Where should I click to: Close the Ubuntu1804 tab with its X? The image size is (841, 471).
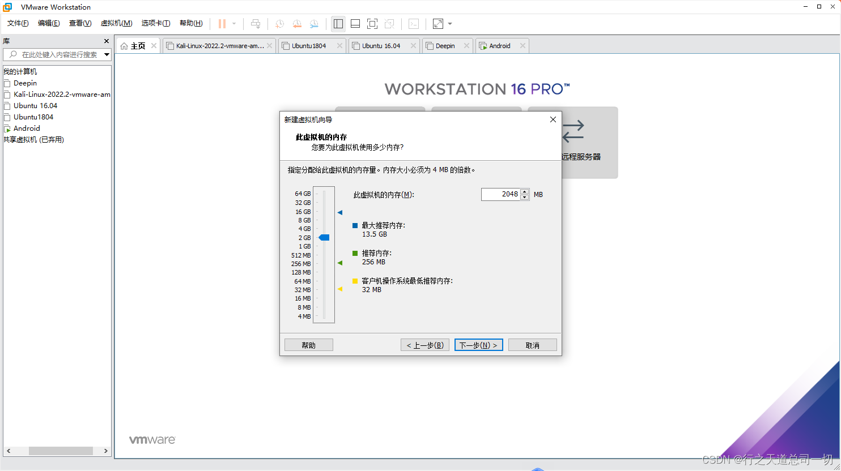tap(340, 46)
